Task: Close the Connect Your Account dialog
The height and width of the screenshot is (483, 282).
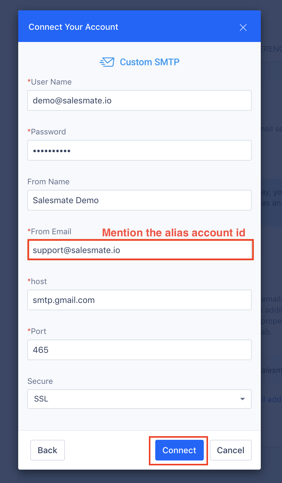Action: click(x=243, y=27)
